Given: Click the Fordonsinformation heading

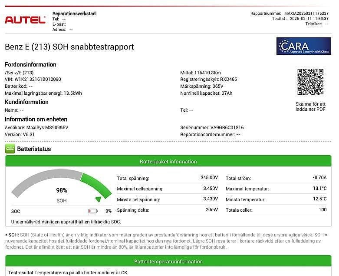Looking at the screenshot, I should point(30,64).
